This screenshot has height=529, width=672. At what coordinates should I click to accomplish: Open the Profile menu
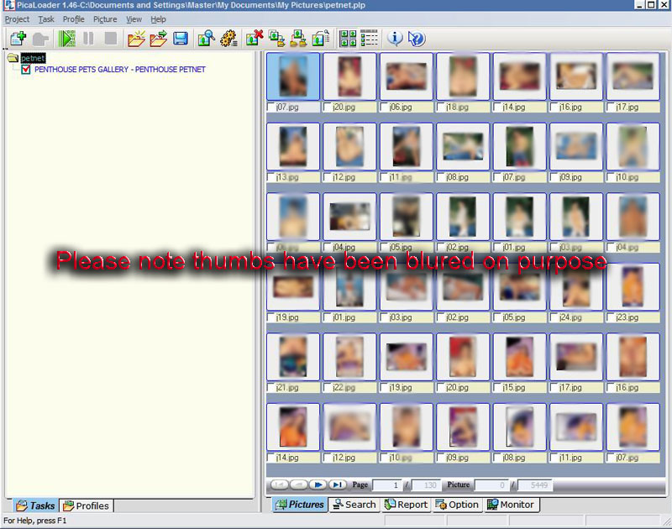(73, 19)
